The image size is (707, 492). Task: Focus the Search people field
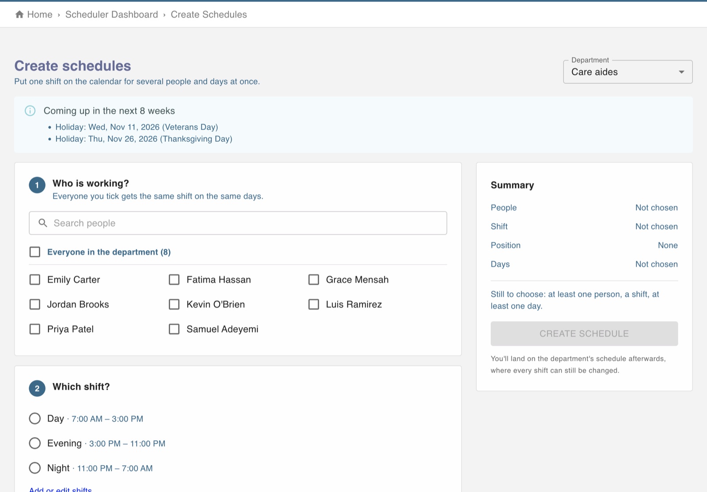[x=238, y=223]
